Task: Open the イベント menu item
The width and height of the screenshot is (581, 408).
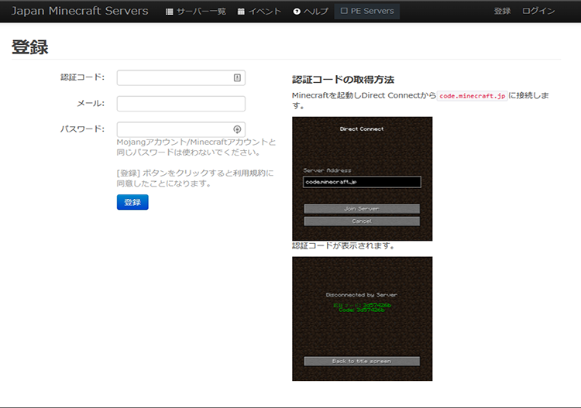Action: pos(259,12)
